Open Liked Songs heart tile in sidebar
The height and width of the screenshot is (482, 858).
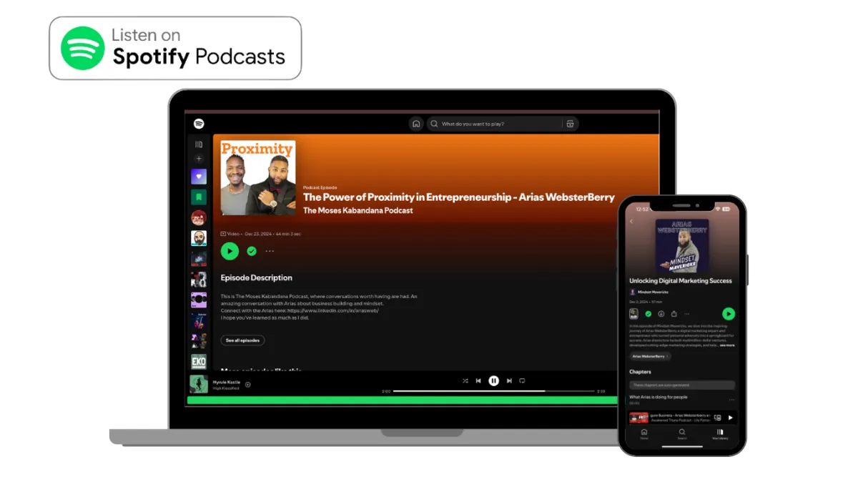coord(199,176)
